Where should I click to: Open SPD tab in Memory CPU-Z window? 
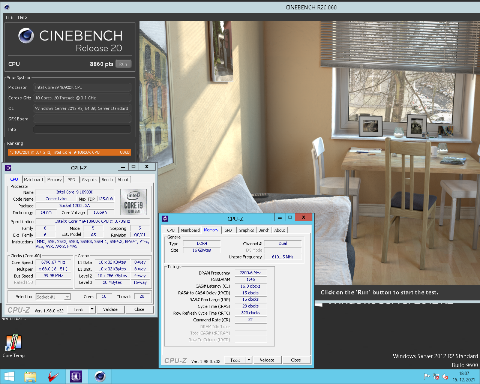tap(228, 230)
